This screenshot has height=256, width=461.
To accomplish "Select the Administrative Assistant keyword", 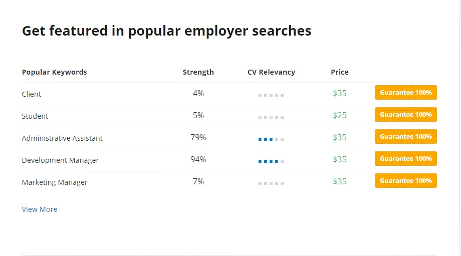I will 62,138.
